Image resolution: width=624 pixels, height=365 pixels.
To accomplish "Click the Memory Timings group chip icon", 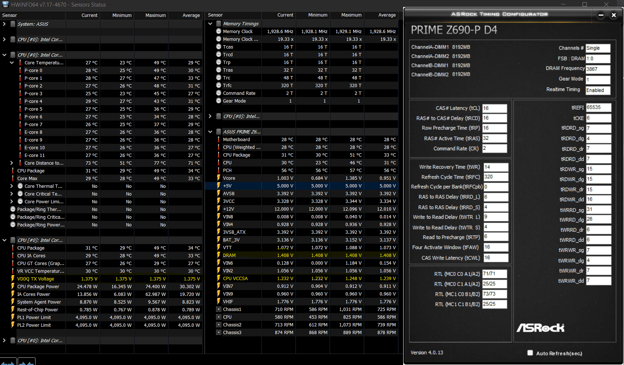I will point(219,24).
